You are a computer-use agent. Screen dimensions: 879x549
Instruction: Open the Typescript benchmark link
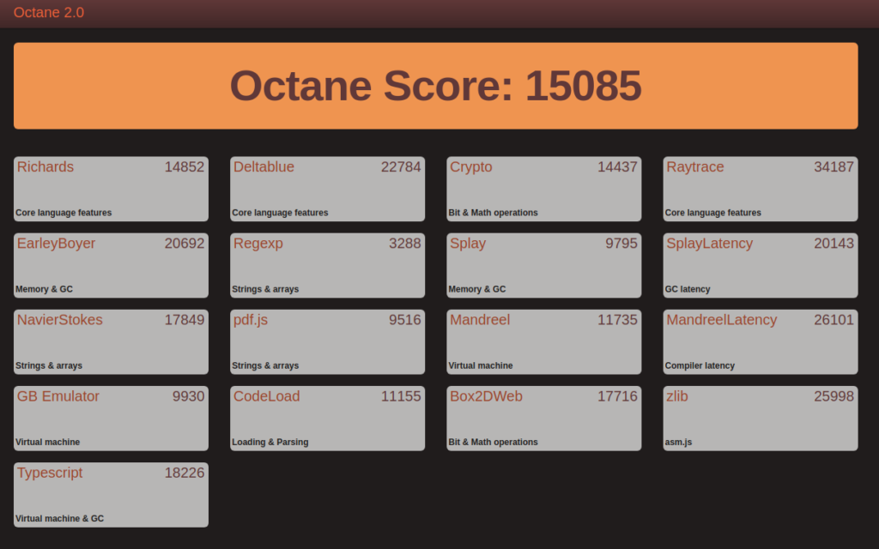[x=49, y=473]
